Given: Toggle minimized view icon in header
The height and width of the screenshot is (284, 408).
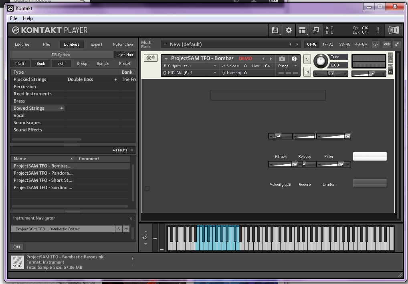Looking at the screenshot, I should pos(316,30).
